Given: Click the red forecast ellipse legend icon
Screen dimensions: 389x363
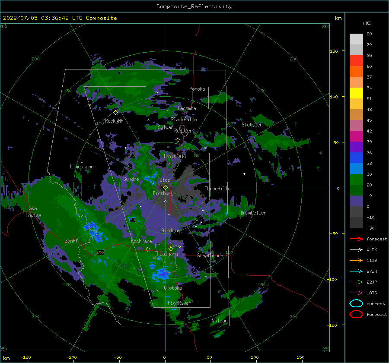Looking at the screenshot, I should [x=356, y=314].
